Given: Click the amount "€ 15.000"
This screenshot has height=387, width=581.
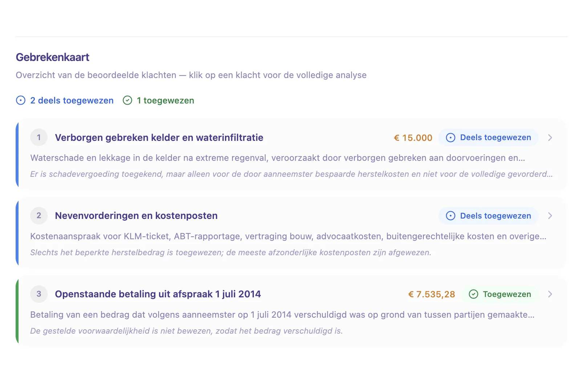Looking at the screenshot, I should click(x=413, y=138).
